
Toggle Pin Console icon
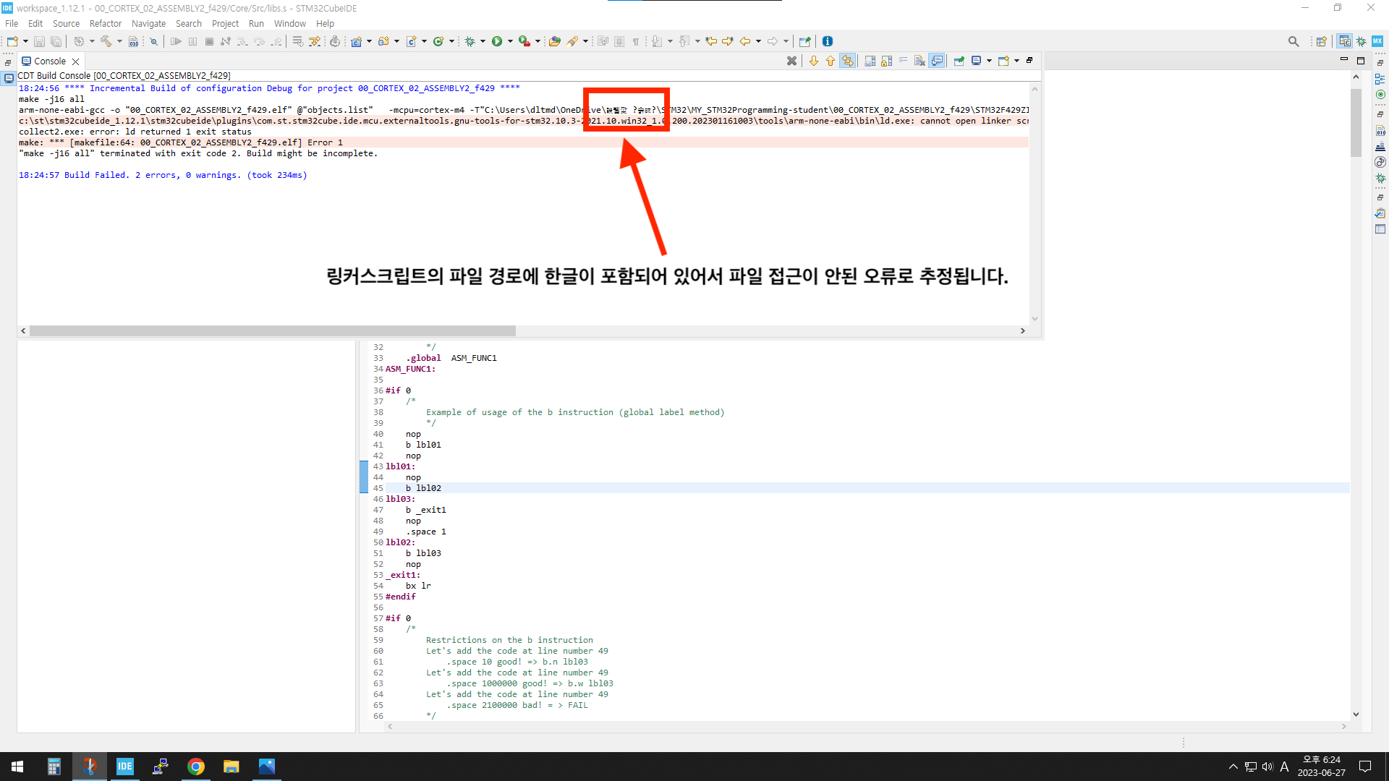(x=959, y=61)
